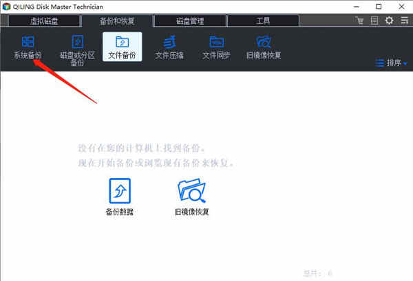Switch to the 磁盘管理 tab
Viewport: 413px width, 281px height.
pos(190,21)
